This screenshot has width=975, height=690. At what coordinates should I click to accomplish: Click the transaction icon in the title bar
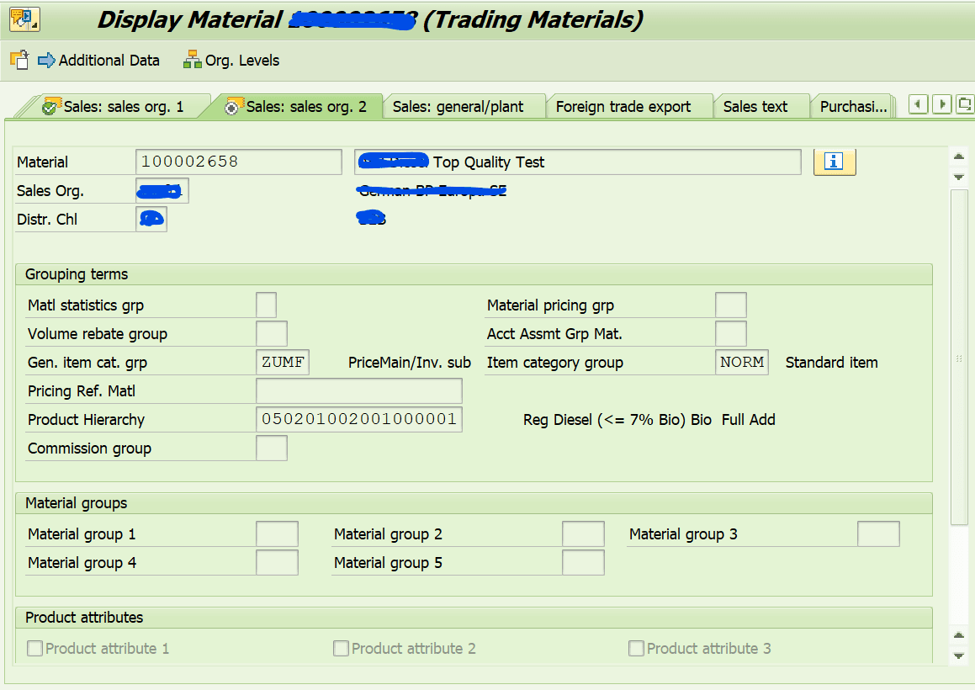coord(24,18)
